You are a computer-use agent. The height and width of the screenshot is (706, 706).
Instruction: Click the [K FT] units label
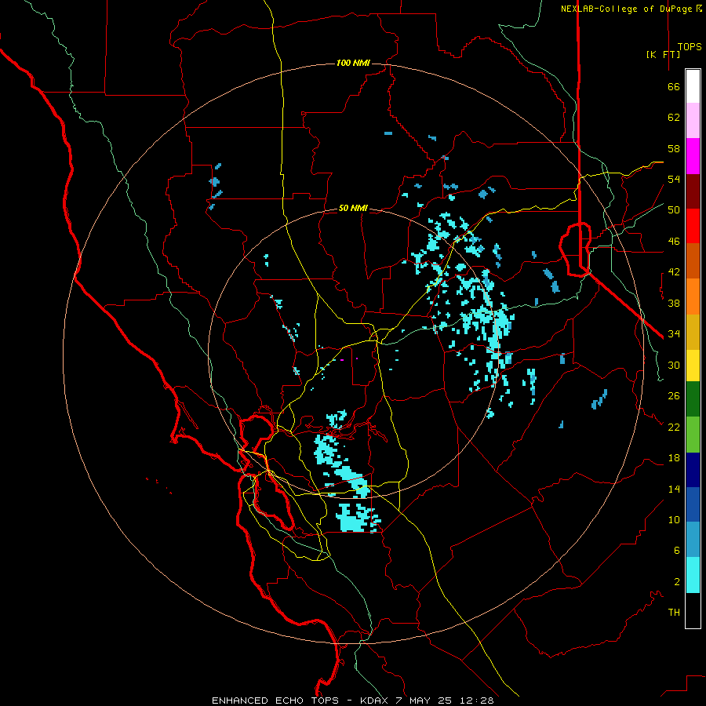tap(663, 54)
